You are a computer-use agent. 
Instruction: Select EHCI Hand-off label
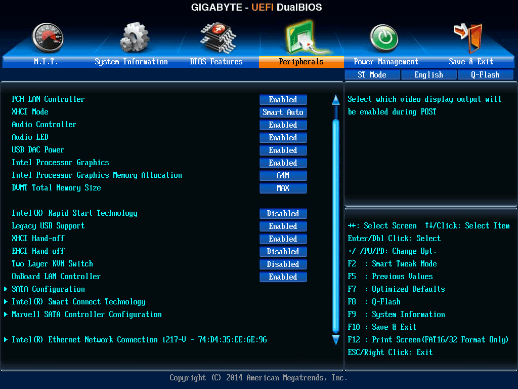[x=38, y=251]
